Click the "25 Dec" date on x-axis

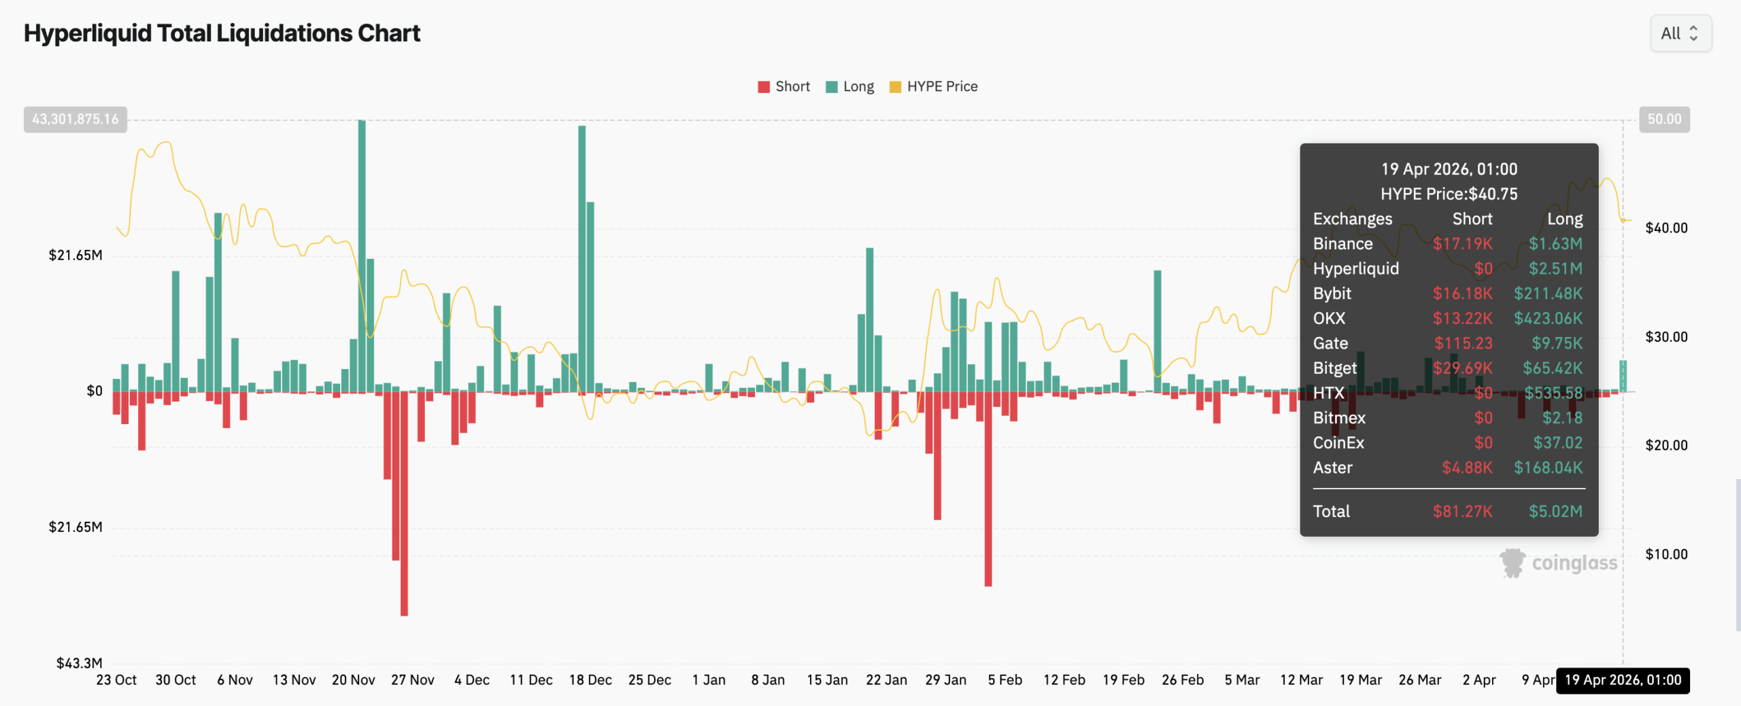coord(649,680)
